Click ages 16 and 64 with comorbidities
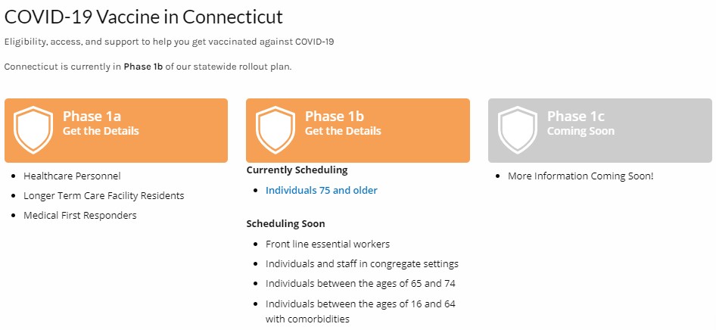This screenshot has height=330, width=716. coord(360,311)
